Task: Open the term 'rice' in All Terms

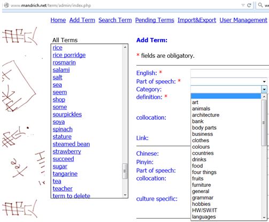Action: pyautogui.click(x=57, y=48)
